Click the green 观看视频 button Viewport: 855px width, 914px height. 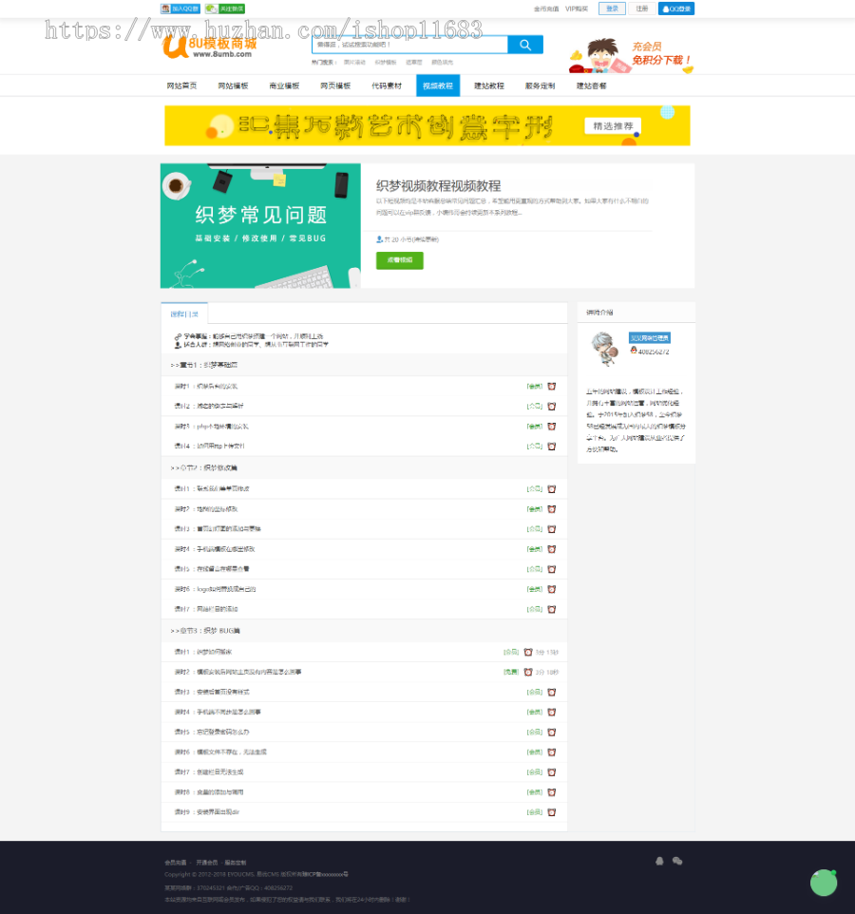point(399,259)
